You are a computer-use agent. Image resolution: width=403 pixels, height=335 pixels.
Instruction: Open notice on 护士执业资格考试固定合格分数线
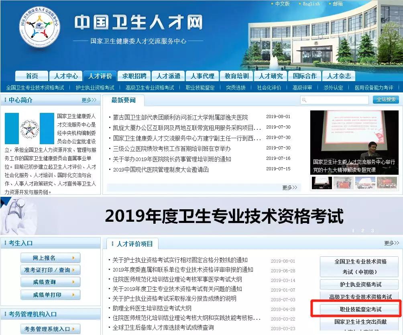(180, 260)
